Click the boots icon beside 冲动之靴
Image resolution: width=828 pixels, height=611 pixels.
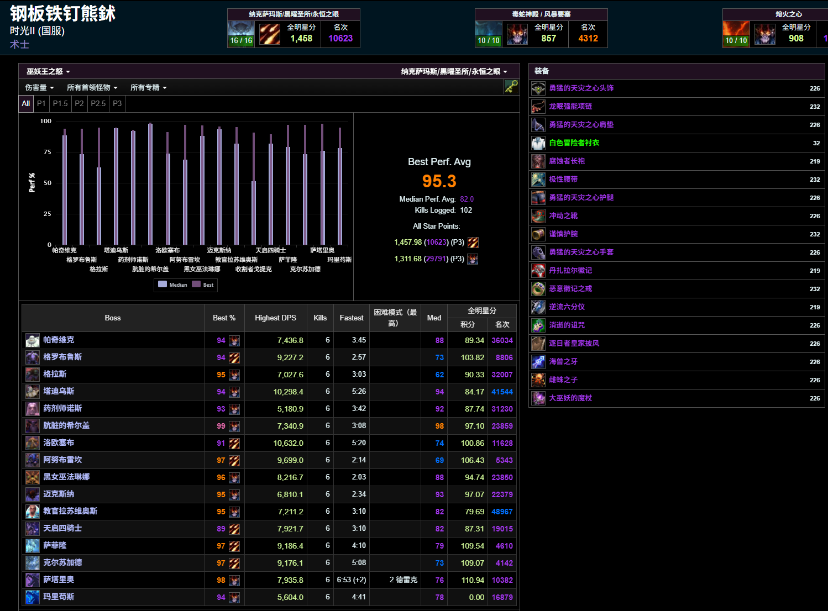[x=538, y=216]
